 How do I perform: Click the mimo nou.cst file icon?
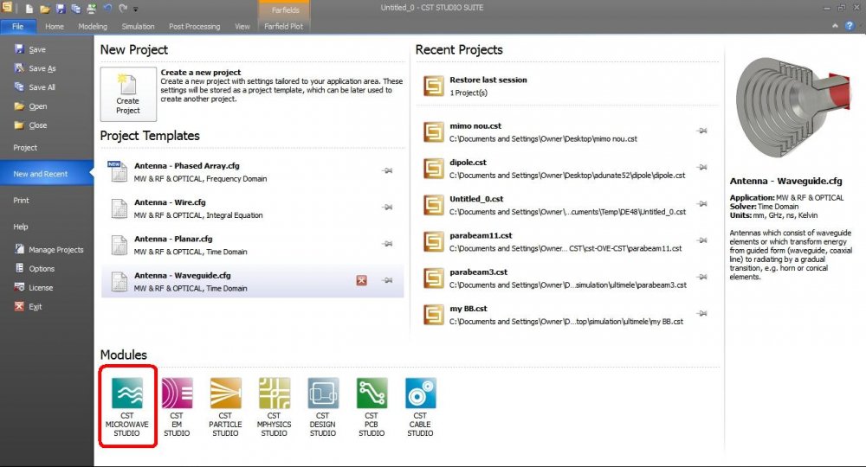434,132
